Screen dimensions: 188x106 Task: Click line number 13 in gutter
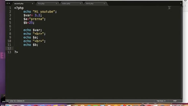pos(9,52)
